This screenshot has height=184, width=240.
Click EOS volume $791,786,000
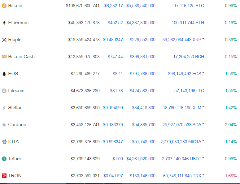click(142, 74)
